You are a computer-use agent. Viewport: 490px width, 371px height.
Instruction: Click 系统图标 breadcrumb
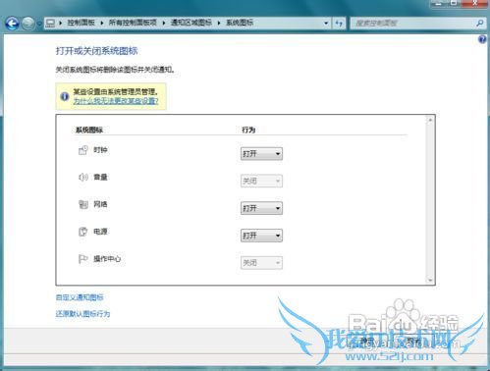[x=240, y=23]
